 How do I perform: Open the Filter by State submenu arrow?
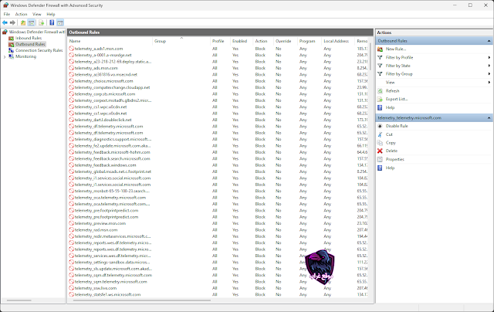point(489,66)
